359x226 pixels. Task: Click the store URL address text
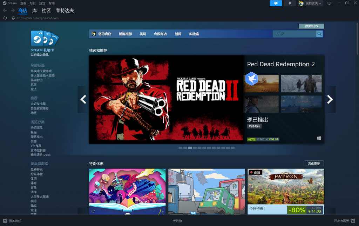(x=38, y=18)
